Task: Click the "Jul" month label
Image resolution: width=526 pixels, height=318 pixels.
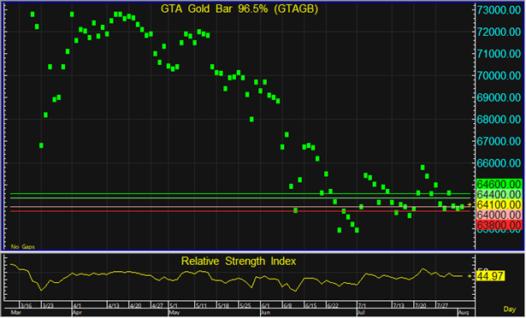Action: (361, 312)
